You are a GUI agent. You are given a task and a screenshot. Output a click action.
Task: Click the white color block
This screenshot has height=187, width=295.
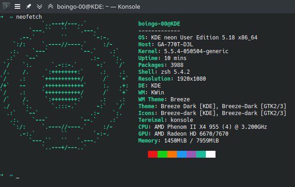[x=211, y=154]
